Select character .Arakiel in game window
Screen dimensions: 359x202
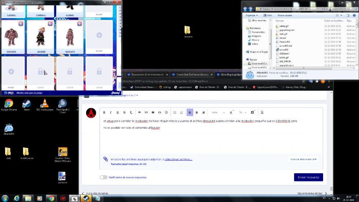tap(41, 37)
